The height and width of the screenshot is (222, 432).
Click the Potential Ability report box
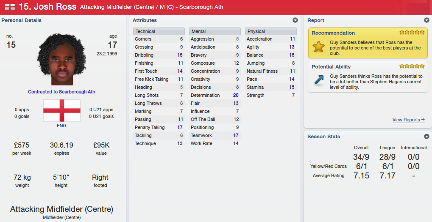(368, 77)
